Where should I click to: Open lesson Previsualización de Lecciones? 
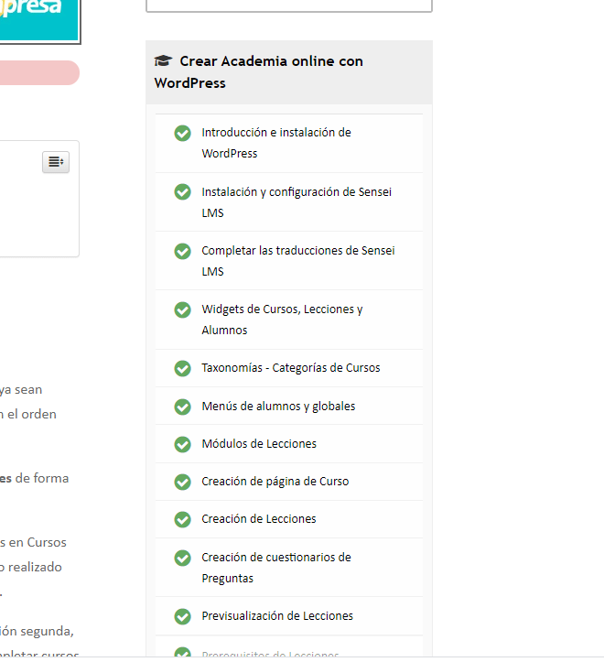(277, 616)
